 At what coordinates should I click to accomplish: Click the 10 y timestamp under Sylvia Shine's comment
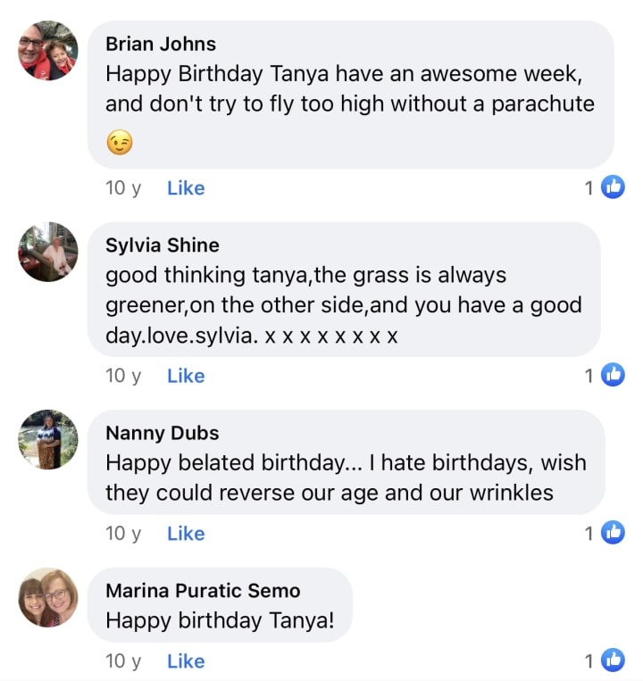[123, 376]
